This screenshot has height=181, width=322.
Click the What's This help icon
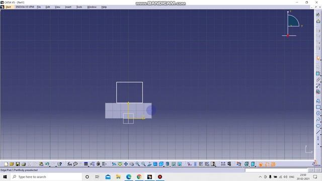60,164
